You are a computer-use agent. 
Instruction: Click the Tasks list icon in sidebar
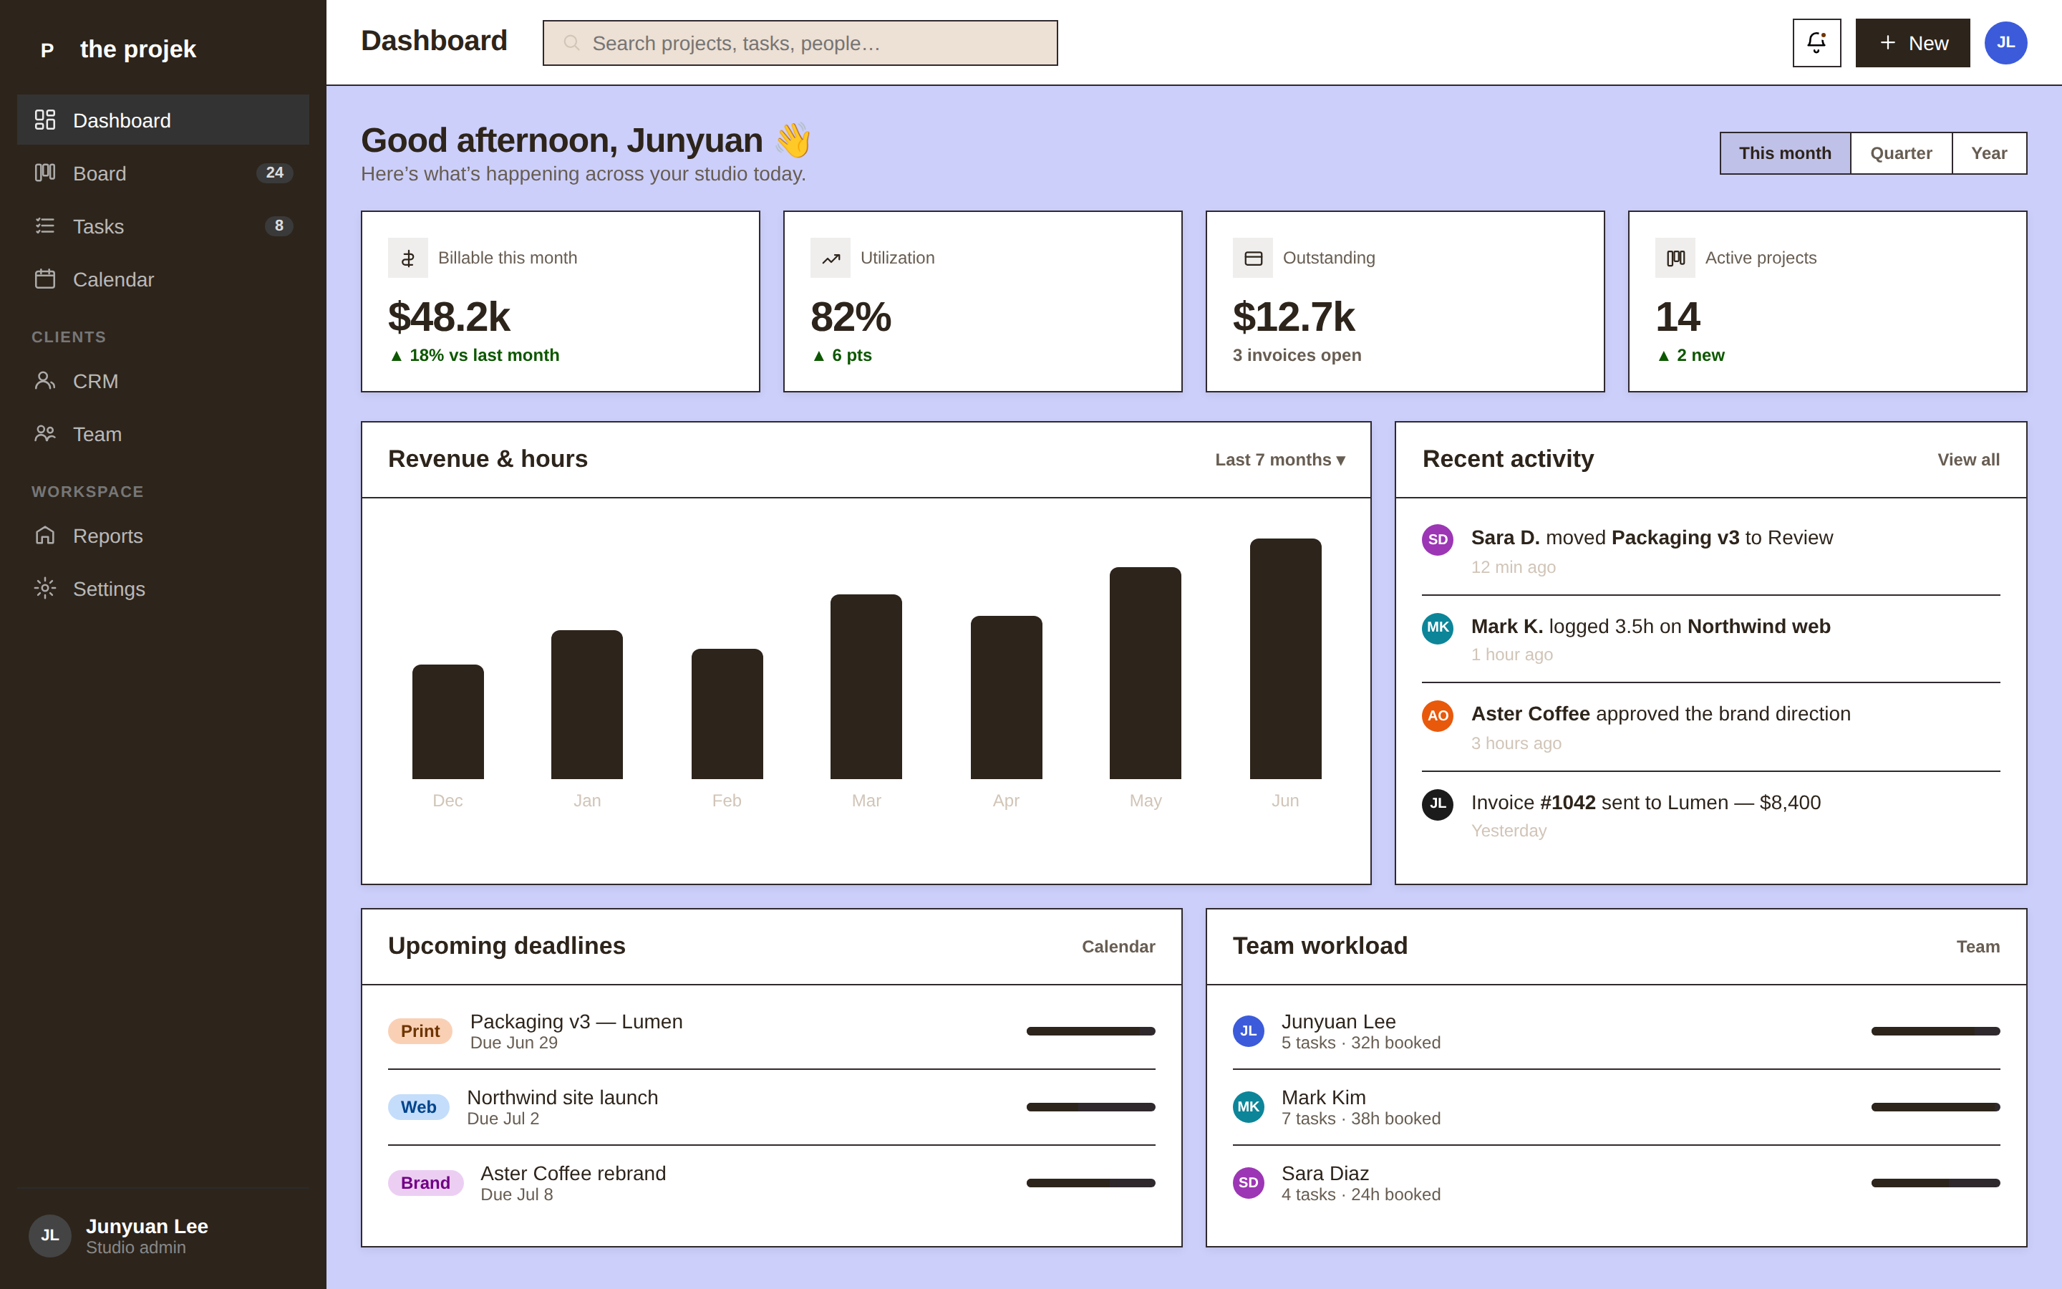(x=45, y=226)
